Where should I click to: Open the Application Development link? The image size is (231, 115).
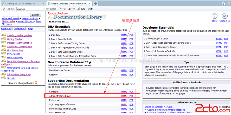(20, 46)
